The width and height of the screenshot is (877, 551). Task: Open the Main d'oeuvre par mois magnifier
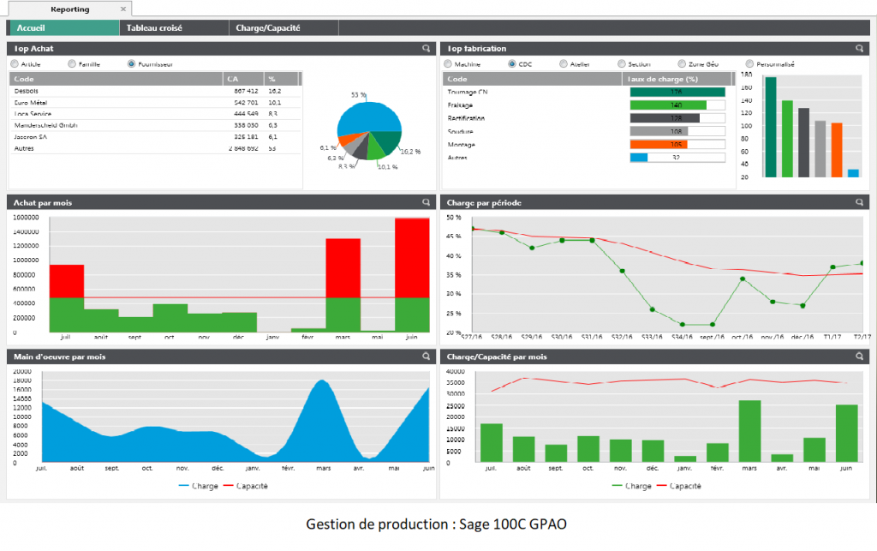426,356
